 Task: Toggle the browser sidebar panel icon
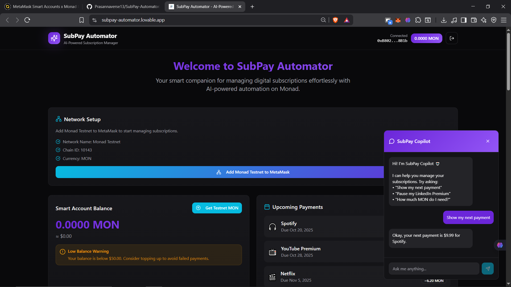click(x=464, y=20)
